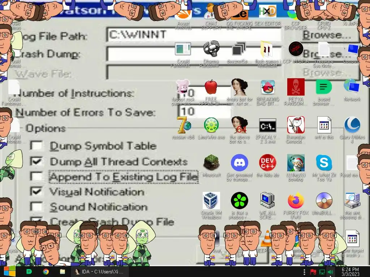Viewport: 370px width, 277px height.
Task: Show hidden tray icons via three dots
Action: click(x=304, y=272)
